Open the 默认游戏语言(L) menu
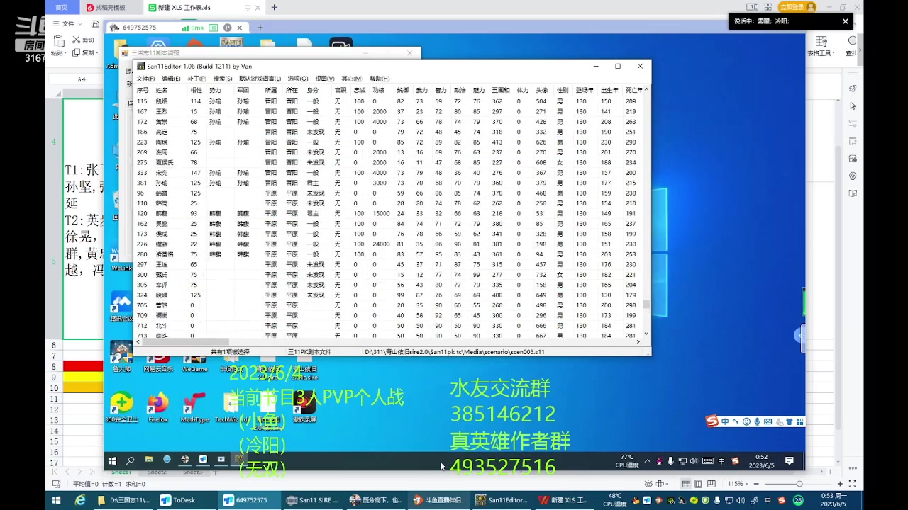908x510 pixels. 260,79
